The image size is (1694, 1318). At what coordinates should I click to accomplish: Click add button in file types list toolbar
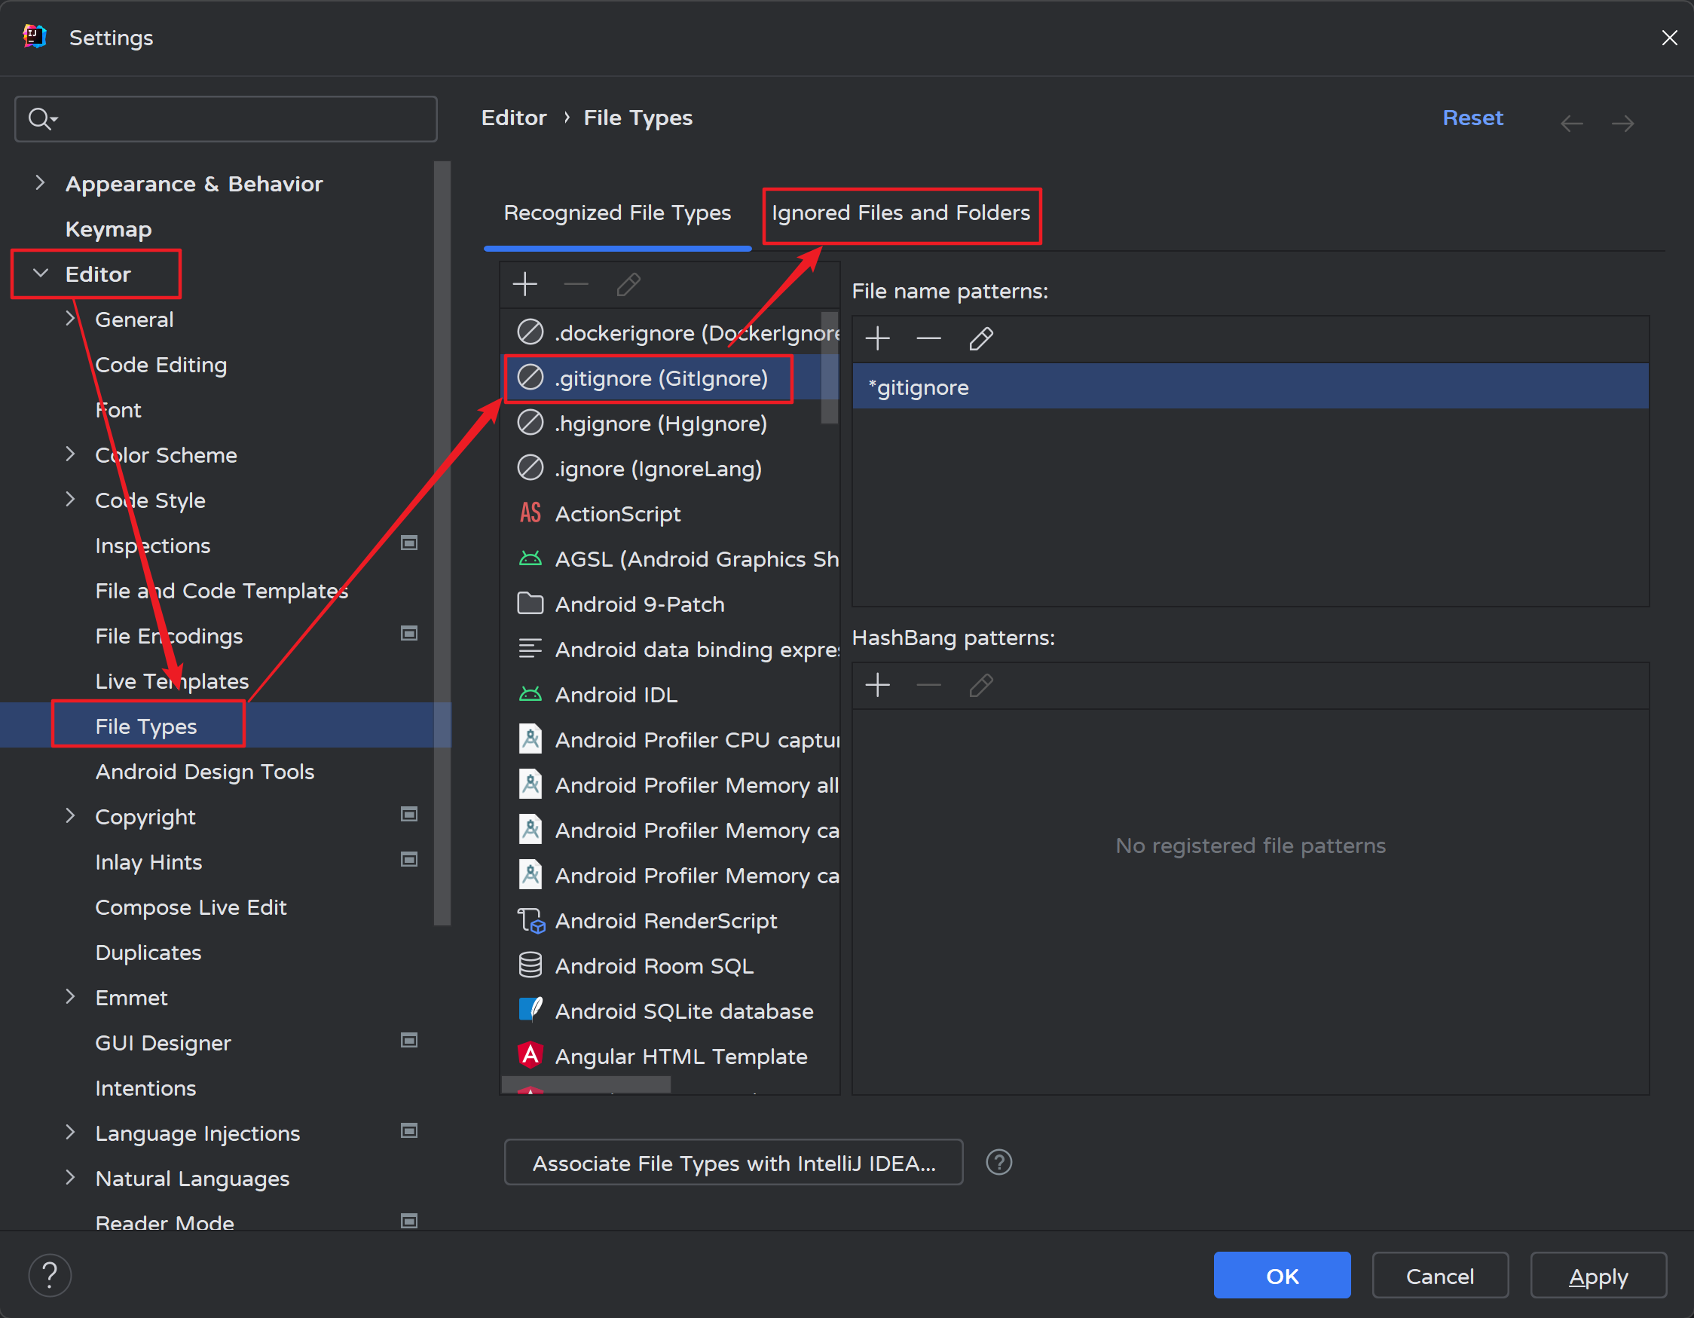[525, 284]
